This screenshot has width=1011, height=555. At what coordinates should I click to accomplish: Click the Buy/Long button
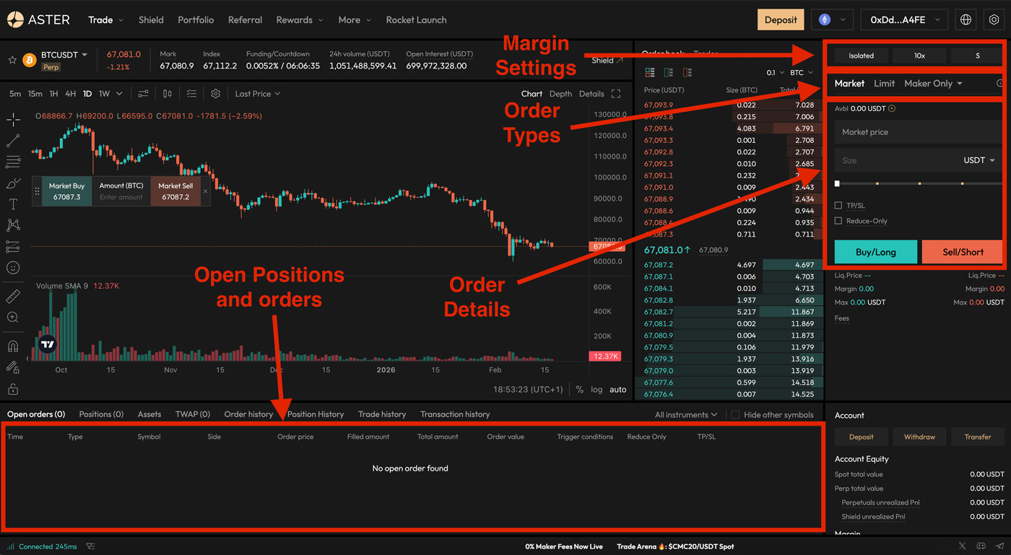tap(875, 252)
